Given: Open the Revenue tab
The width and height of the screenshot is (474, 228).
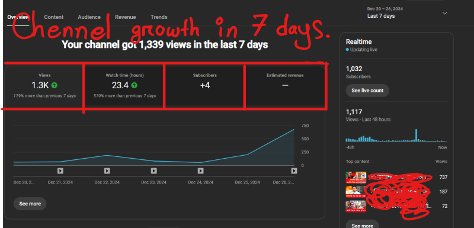Looking at the screenshot, I should [x=126, y=17].
